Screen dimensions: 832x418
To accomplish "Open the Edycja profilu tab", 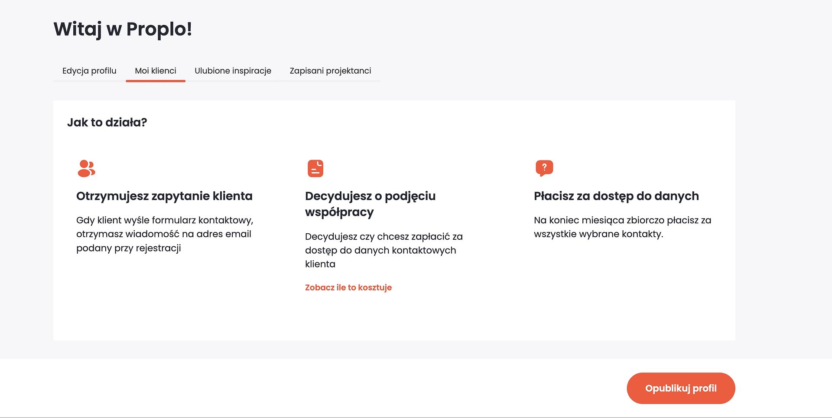I will click(89, 71).
